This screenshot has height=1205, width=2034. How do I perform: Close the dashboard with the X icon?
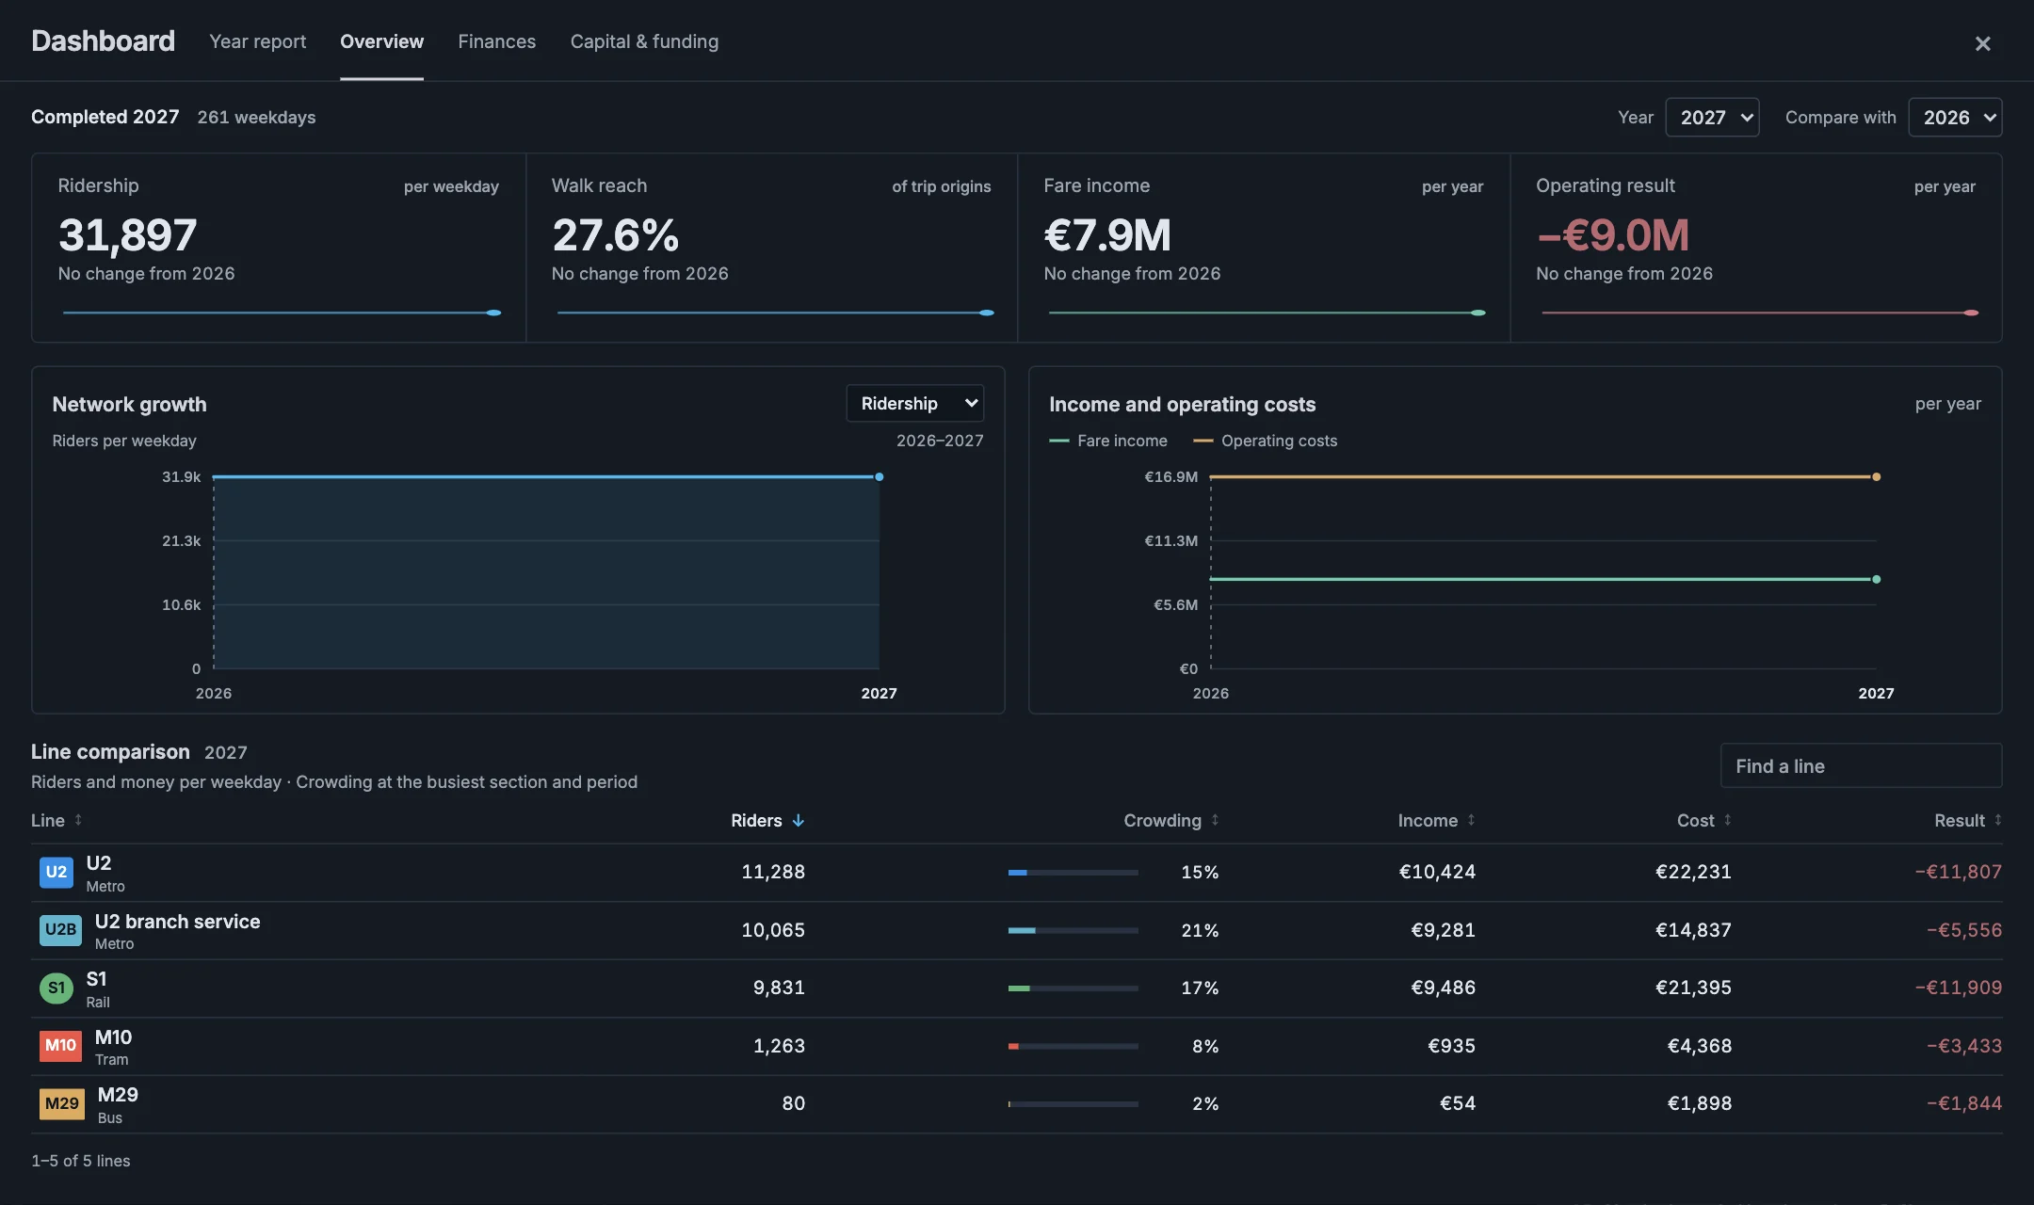[1982, 43]
